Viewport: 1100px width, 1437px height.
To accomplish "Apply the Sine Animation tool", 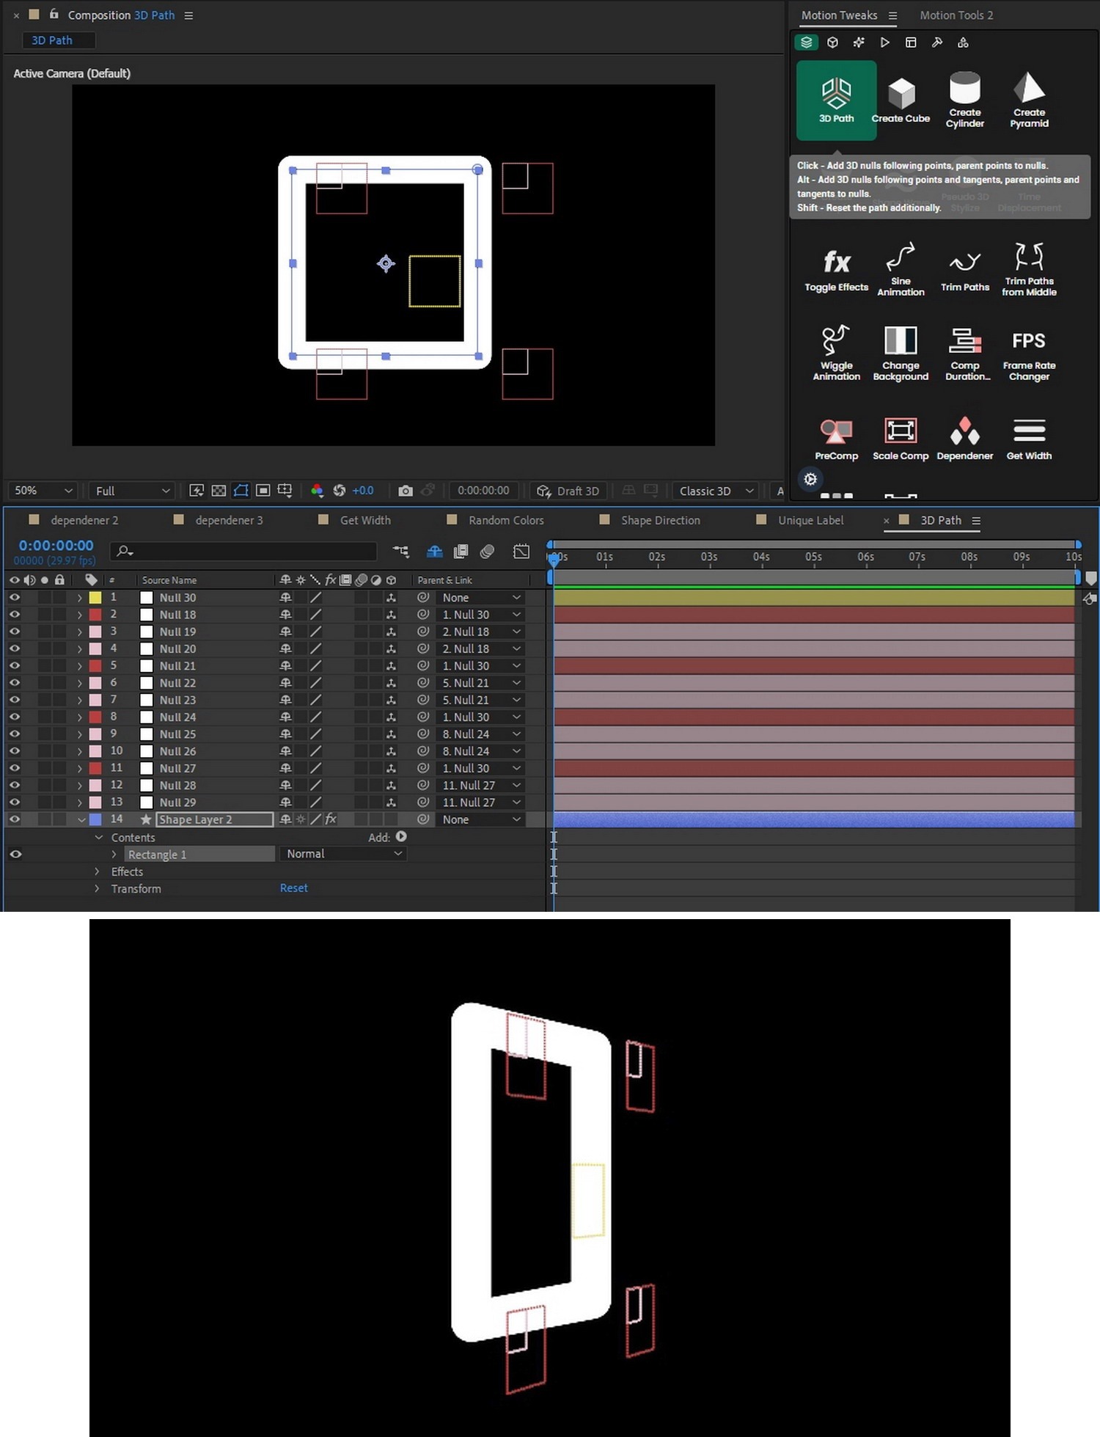I will click(x=901, y=269).
